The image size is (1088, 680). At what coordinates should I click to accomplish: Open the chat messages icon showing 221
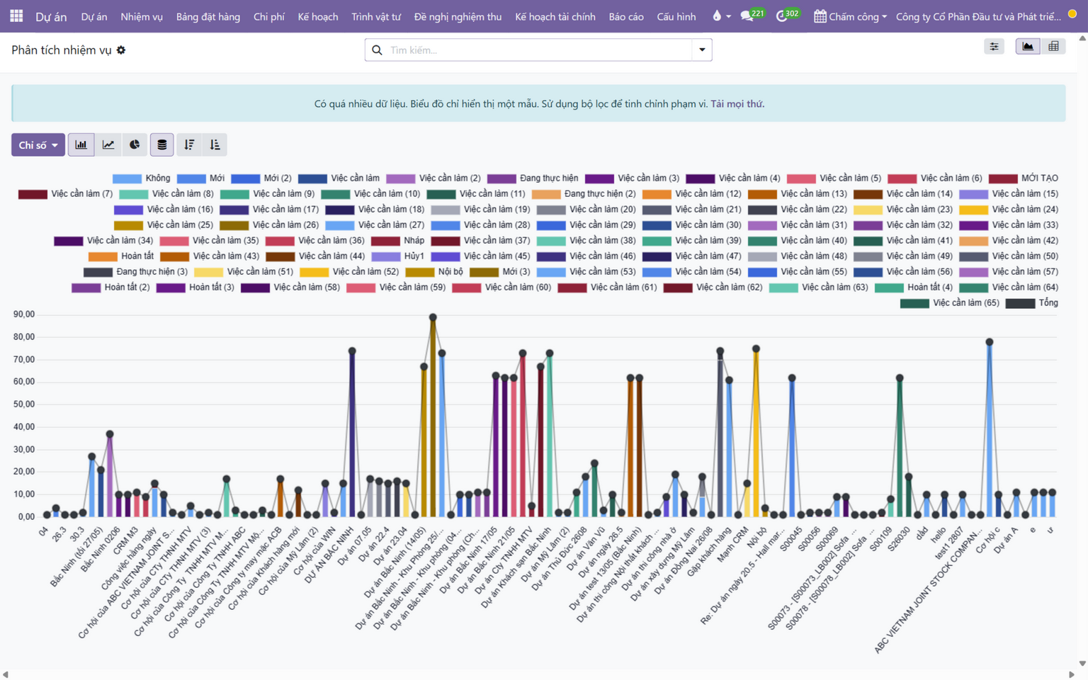[x=752, y=16]
